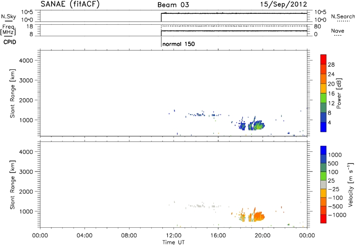
Task: Select the Beam 03 heading
Action: tap(173, 5)
